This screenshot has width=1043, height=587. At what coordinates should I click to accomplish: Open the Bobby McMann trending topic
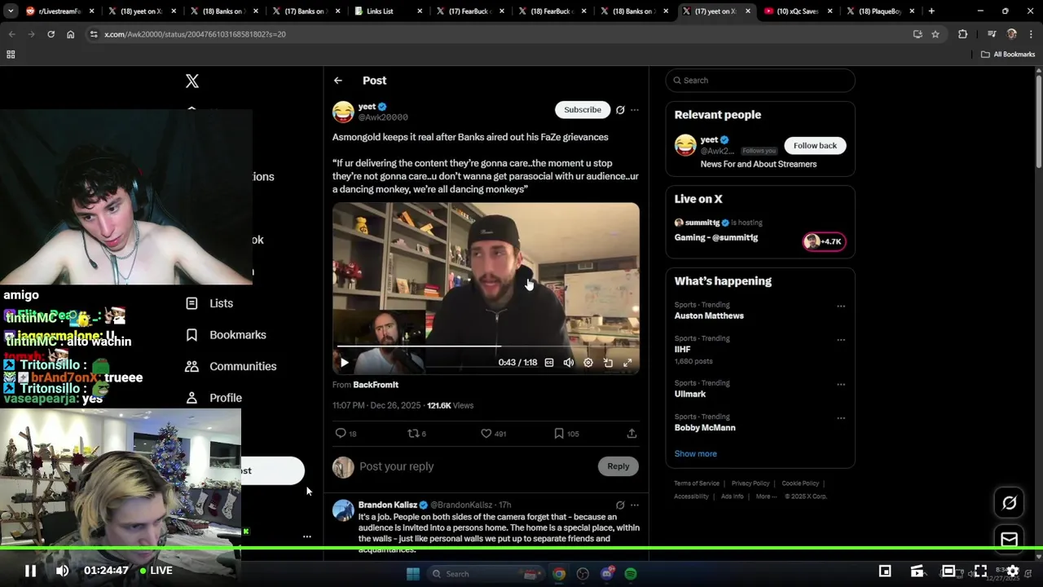[x=705, y=428]
